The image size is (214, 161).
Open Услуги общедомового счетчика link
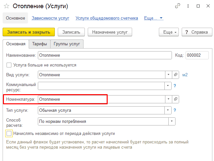pyautogui.click(x=107, y=18)
